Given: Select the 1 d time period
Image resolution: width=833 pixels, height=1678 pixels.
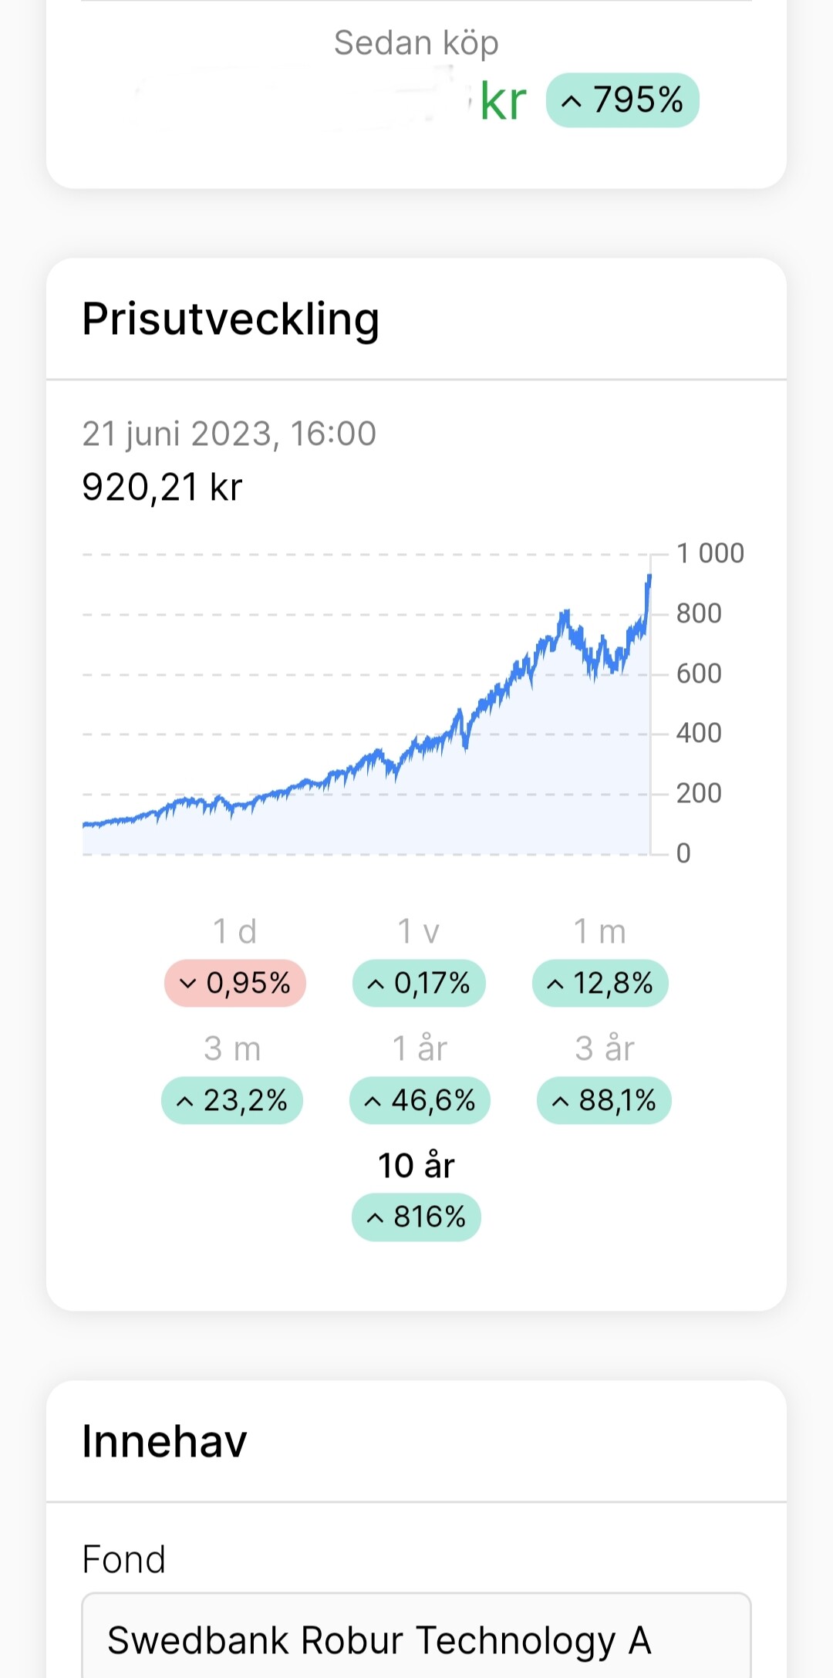Looking at the screenshot, I should (x=234, y=932).
